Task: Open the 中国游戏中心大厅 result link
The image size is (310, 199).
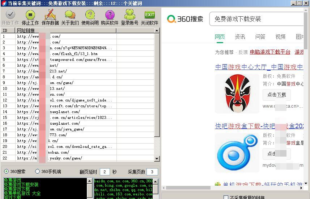Action: (259, 67)
